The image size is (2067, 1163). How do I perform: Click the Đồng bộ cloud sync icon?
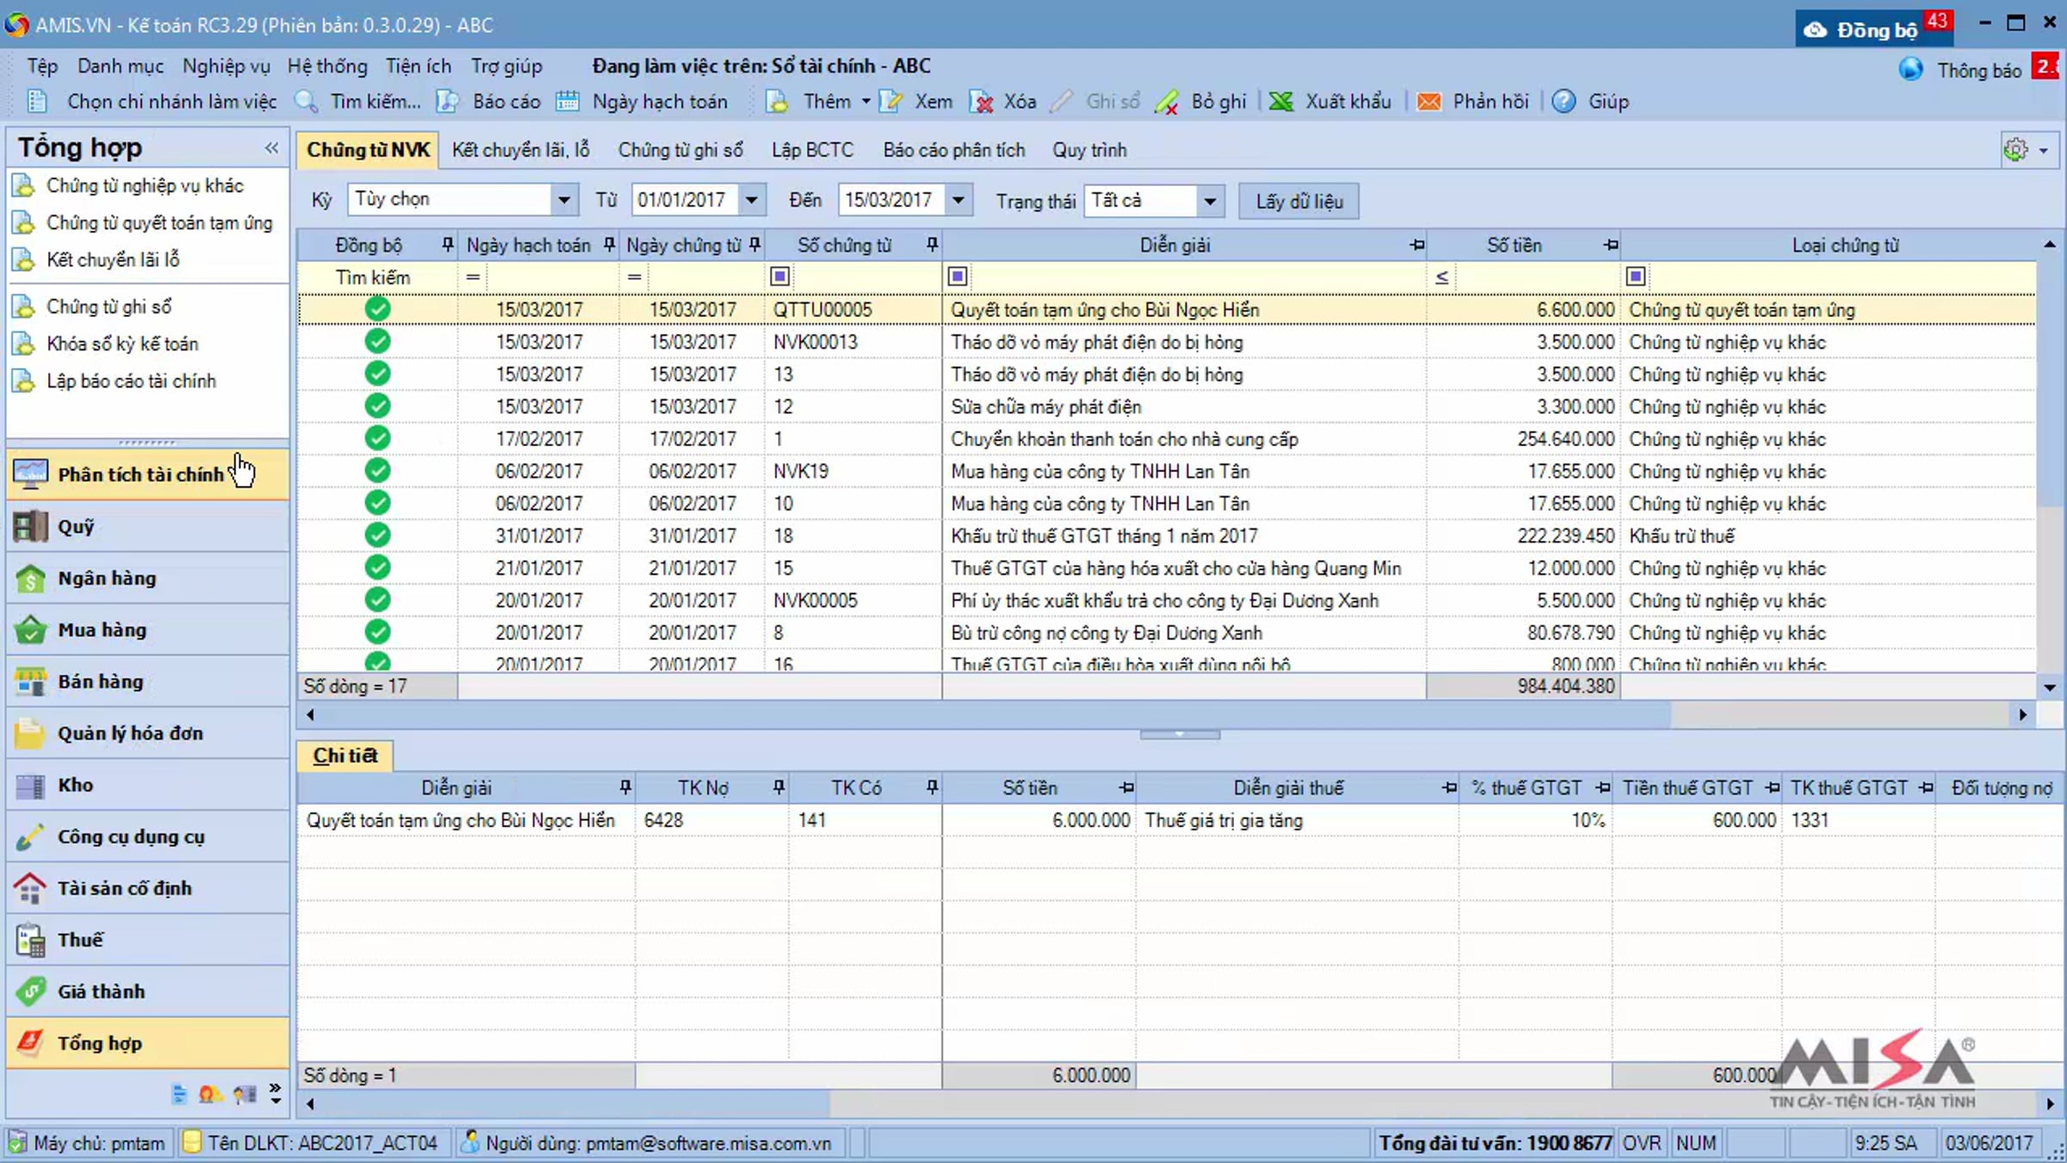[1815, 30]
